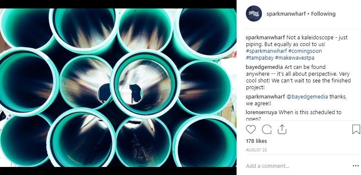Screen dimensions: 361x175
Task: Visit the lorenserruya commenter profile
Action: (x=262, y=112)
